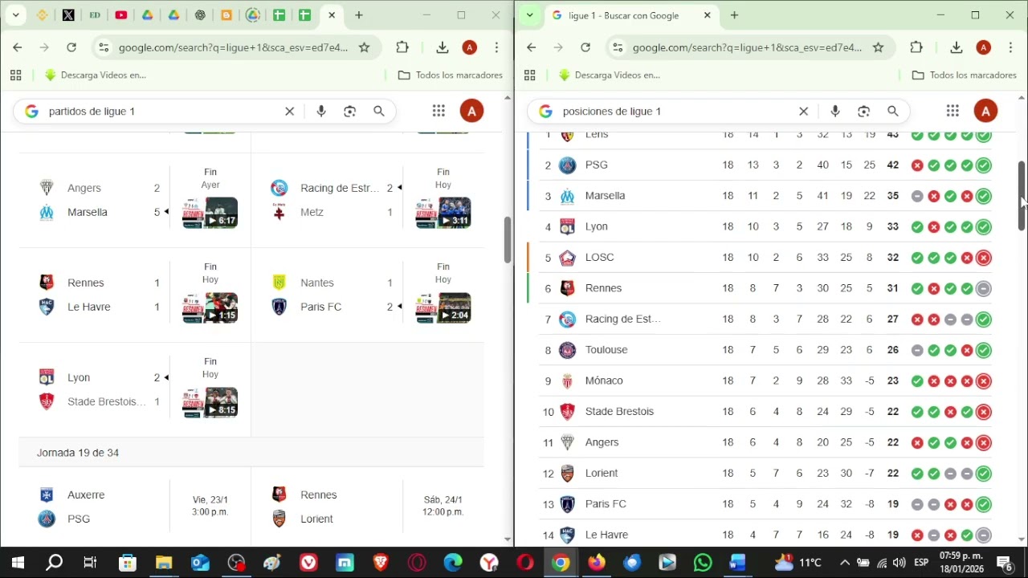
Task: Select the Binance tab in left browser
Action: click(x=43, y=15)
